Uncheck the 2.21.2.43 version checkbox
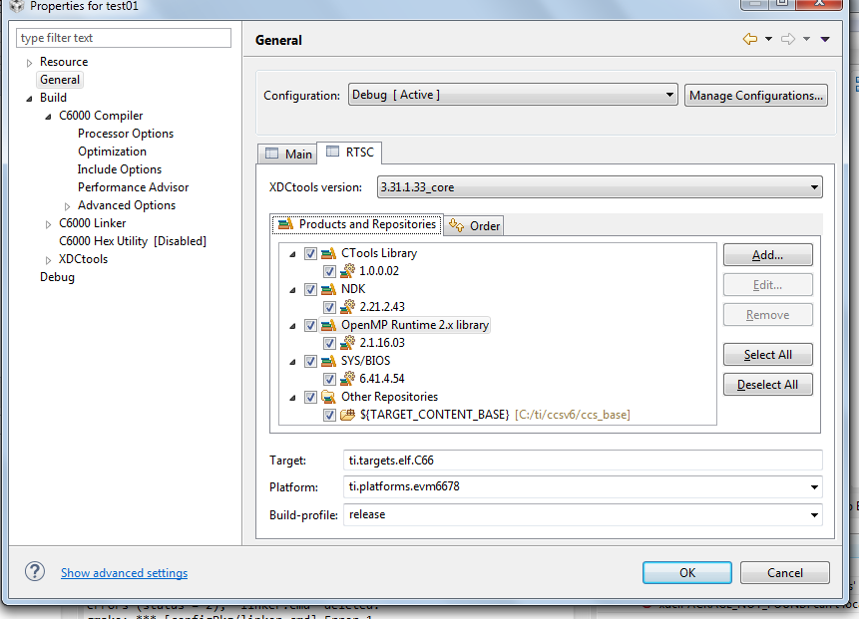The width and height of the screenshot is (859, 619). (x=329, y=307)
